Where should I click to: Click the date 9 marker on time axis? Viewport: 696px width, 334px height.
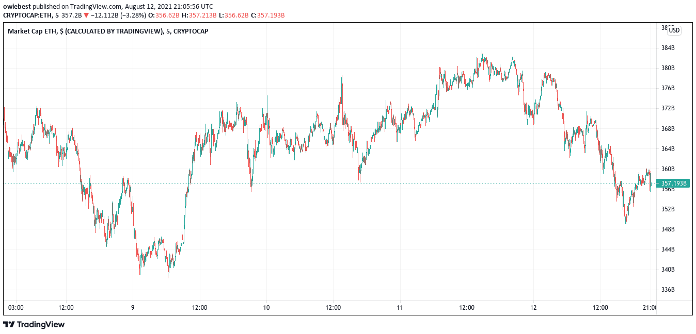point(133,308)
